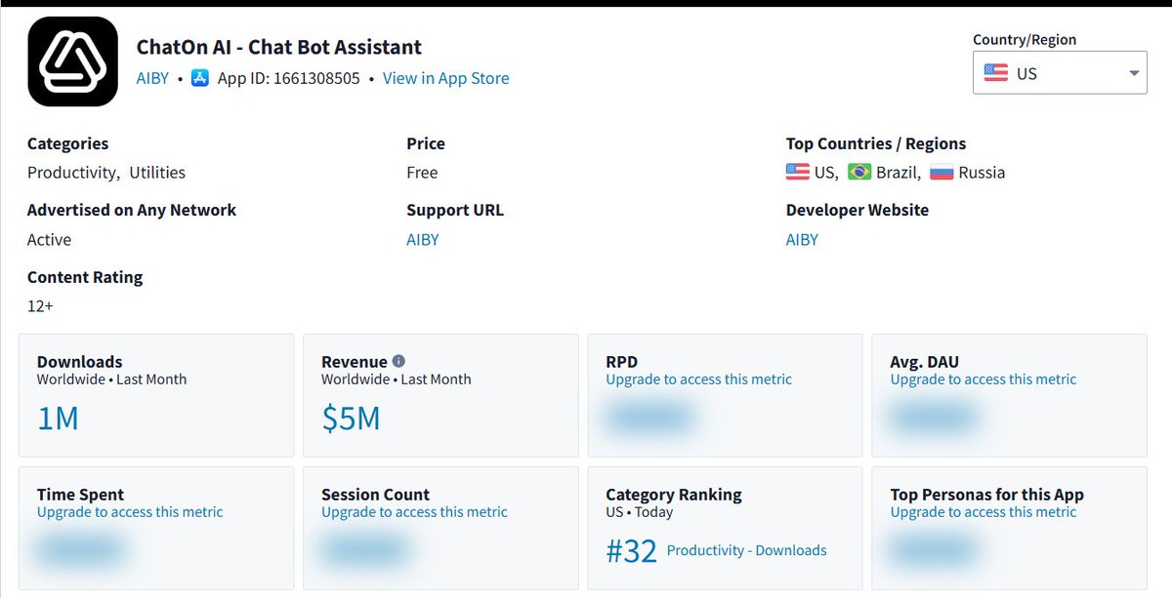Viewport: 1172px width, 598px height.
Task: Open the AIBY Developer Website link
Action: [802, 239]
